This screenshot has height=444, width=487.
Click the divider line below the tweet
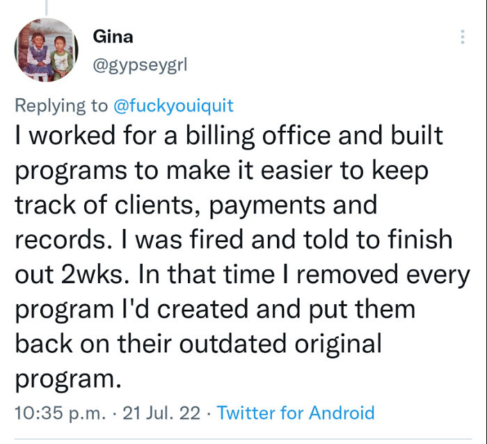(243, 440)
